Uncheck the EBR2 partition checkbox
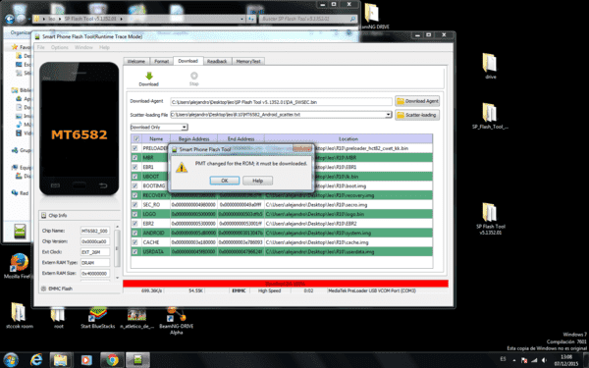This screenshot has height=368, width=589. [x=134, y=224]
